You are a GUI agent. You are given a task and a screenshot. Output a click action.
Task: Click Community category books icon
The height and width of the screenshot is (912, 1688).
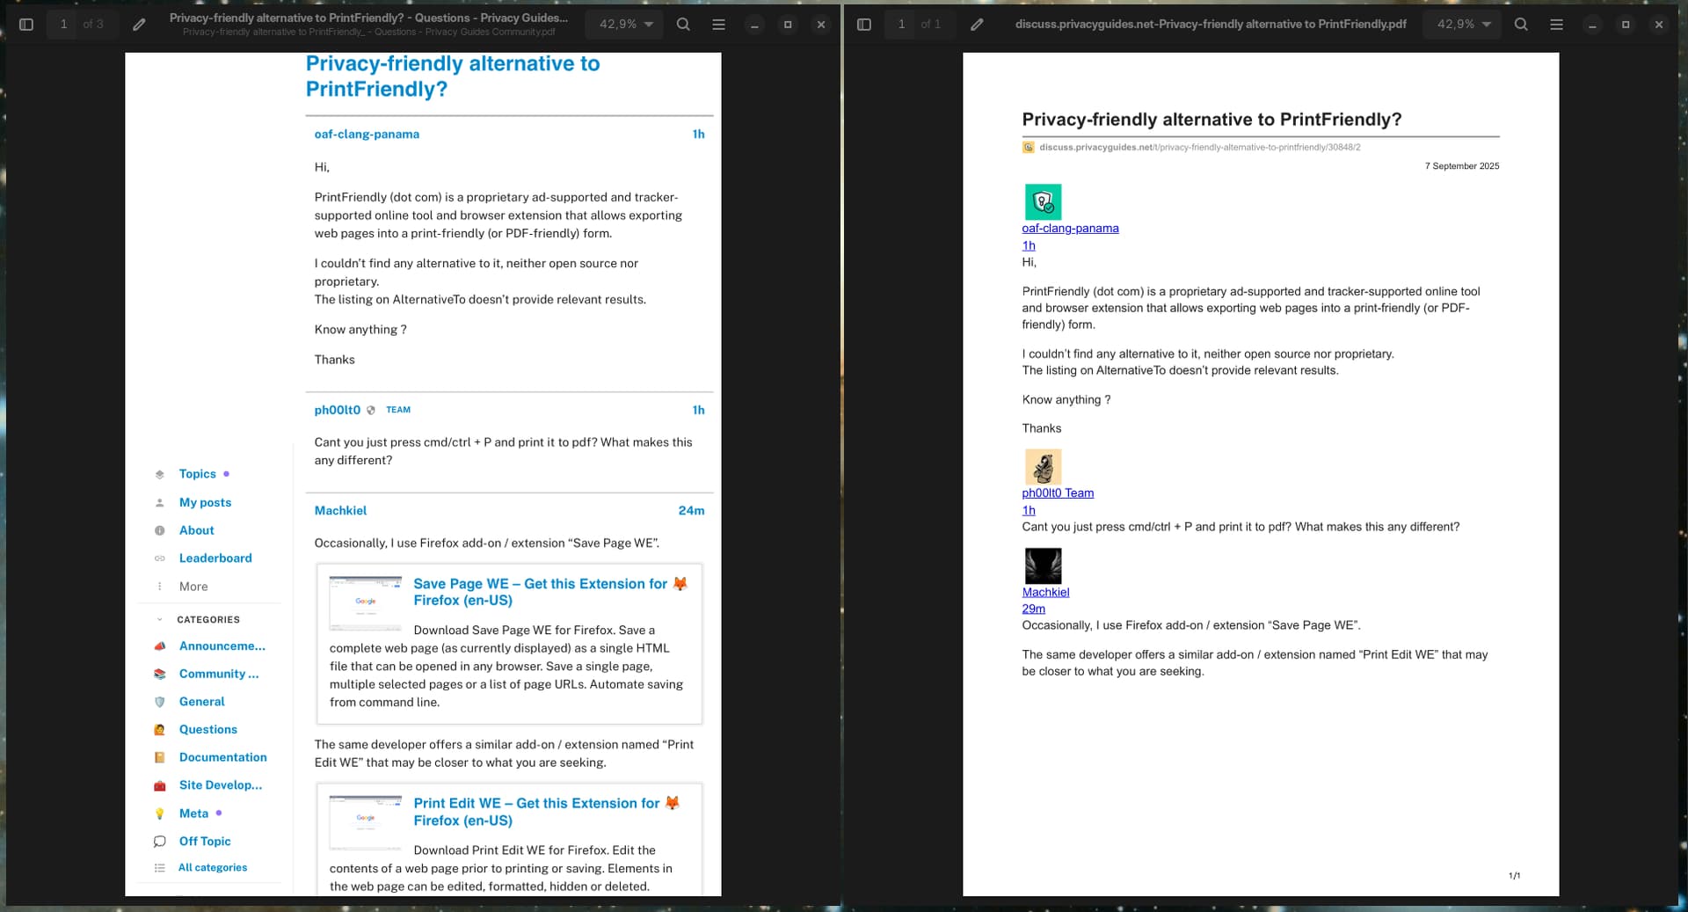pos(159,675)
